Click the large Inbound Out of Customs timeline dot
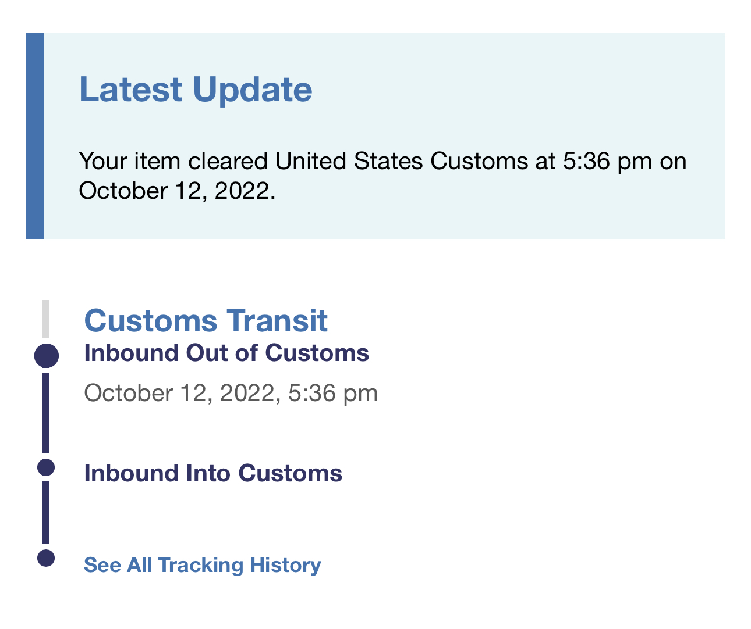The width and height of the screenshot is (751, 629). click(47, 356)
